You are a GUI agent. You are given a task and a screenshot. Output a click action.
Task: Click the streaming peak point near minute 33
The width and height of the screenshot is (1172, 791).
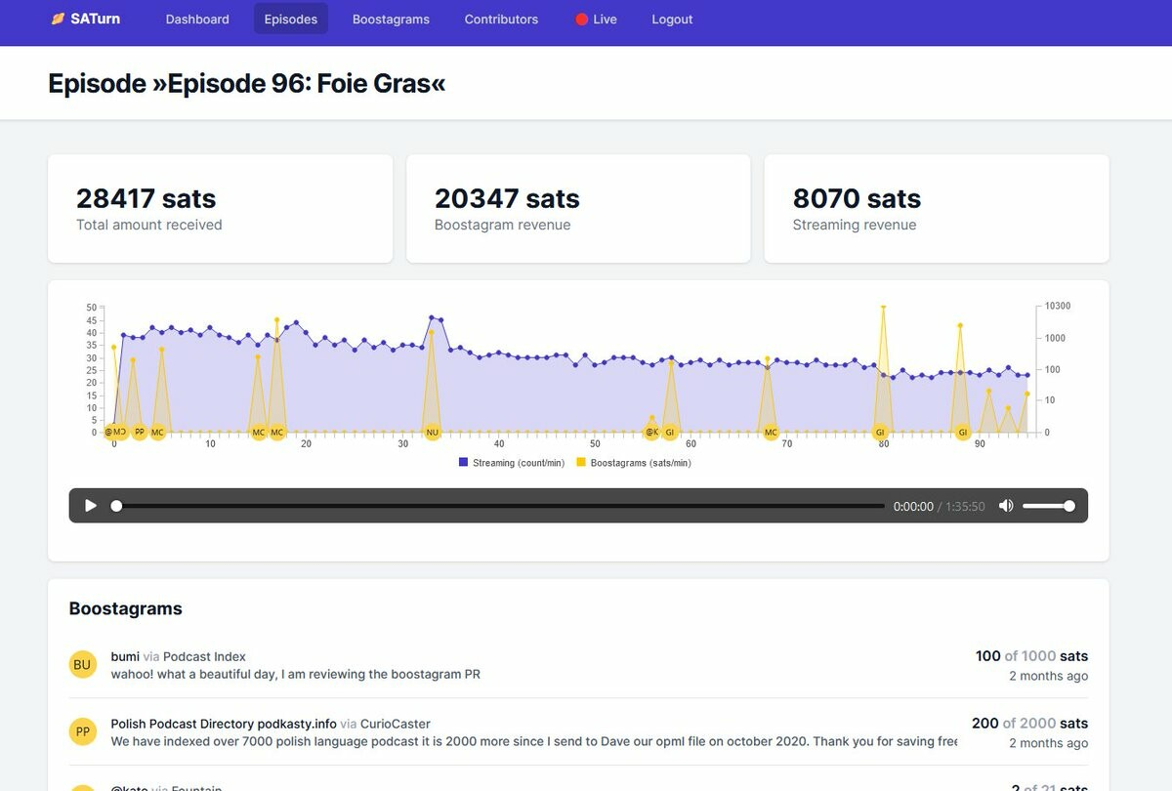coord(431,317)
